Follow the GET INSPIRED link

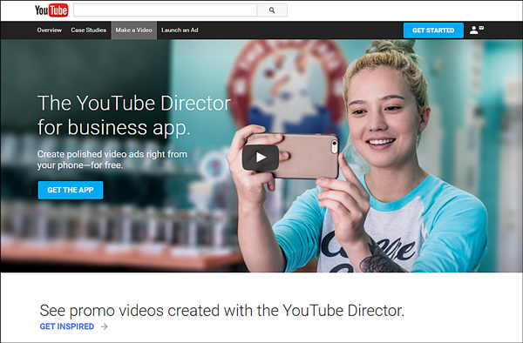[x=67, y=326]
